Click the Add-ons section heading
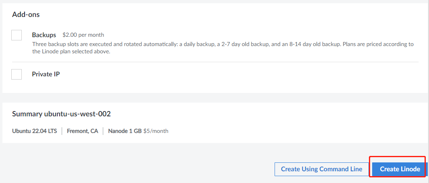 26,15
